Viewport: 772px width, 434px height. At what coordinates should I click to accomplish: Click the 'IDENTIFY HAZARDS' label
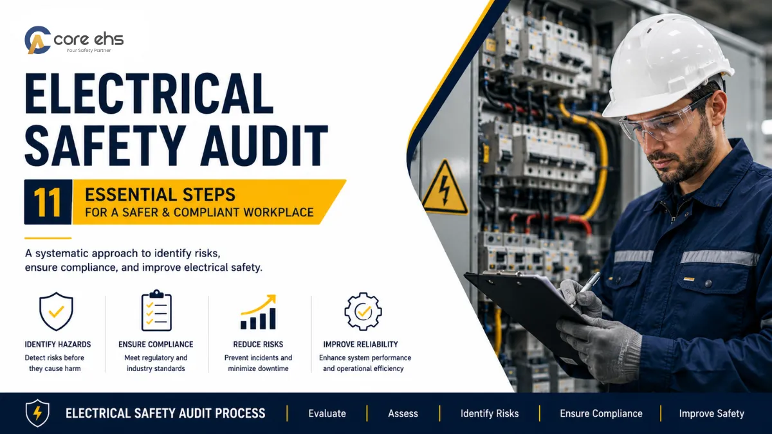pyautogui.click(x=58, y=345)
